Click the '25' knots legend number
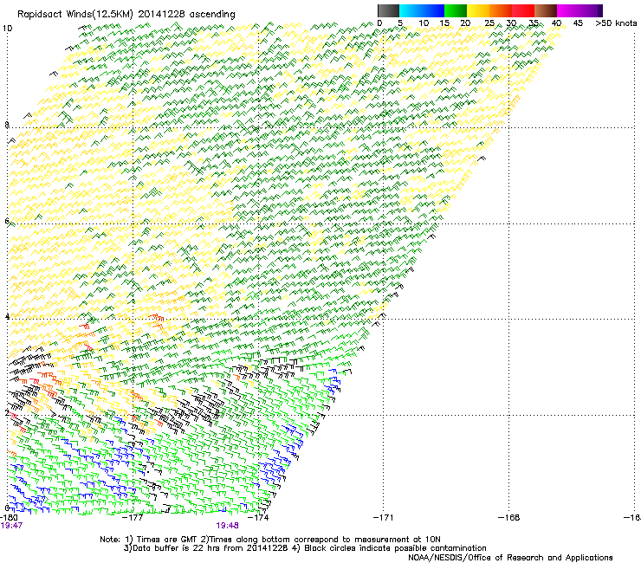The width and height of the screenshot is (641, 563). point(489,23)
